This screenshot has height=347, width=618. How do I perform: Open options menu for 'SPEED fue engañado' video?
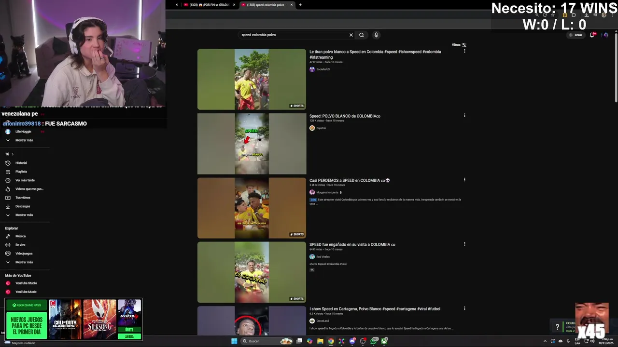(464, 244)
